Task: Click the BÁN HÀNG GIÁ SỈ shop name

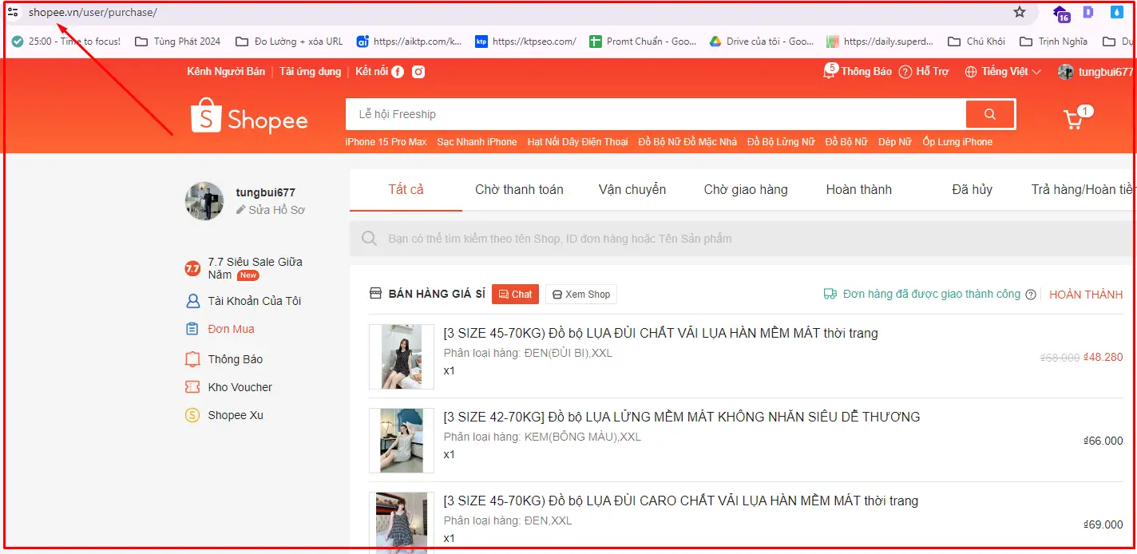Action: click(x=437, y=295)
